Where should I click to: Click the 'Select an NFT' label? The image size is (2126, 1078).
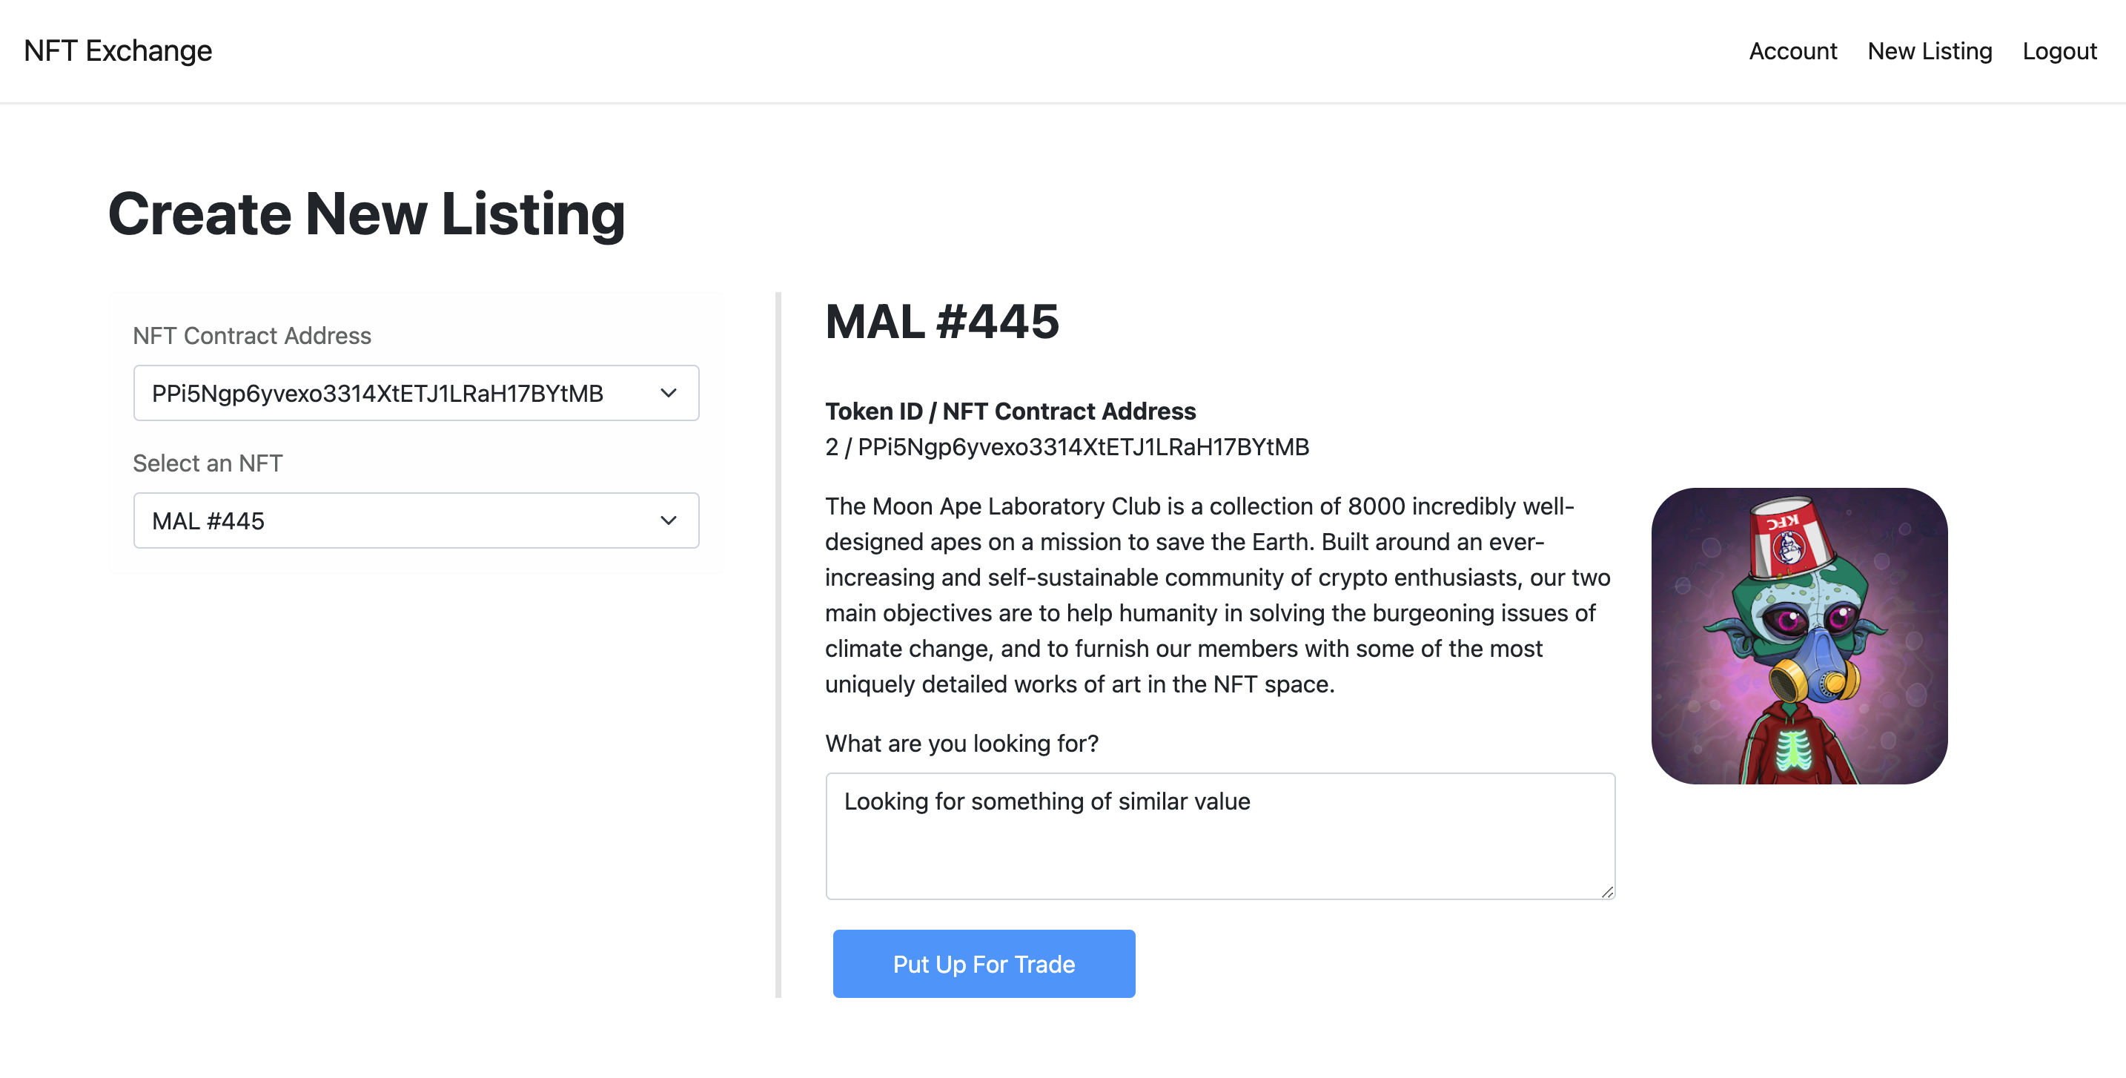point(207,463)
